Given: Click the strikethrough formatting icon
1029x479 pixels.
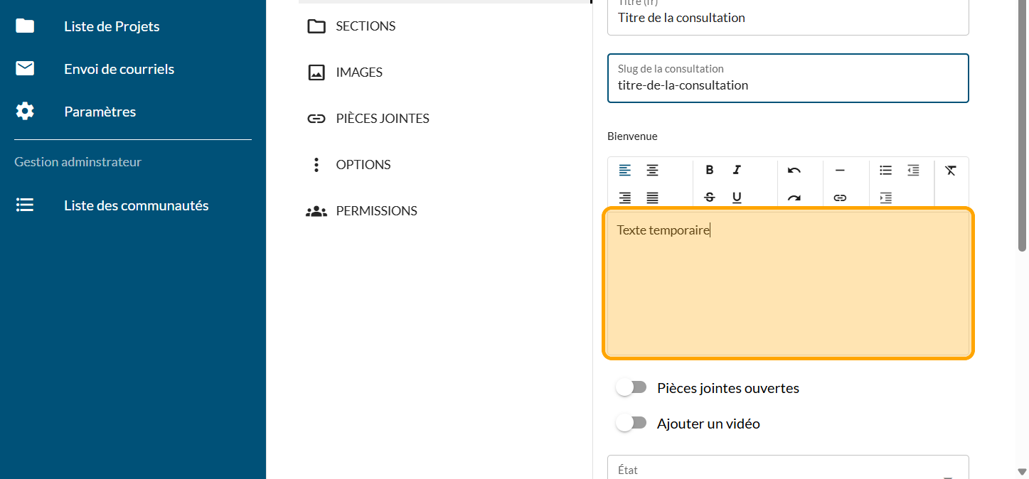Looking at the screenshot, I should (709, 198).
